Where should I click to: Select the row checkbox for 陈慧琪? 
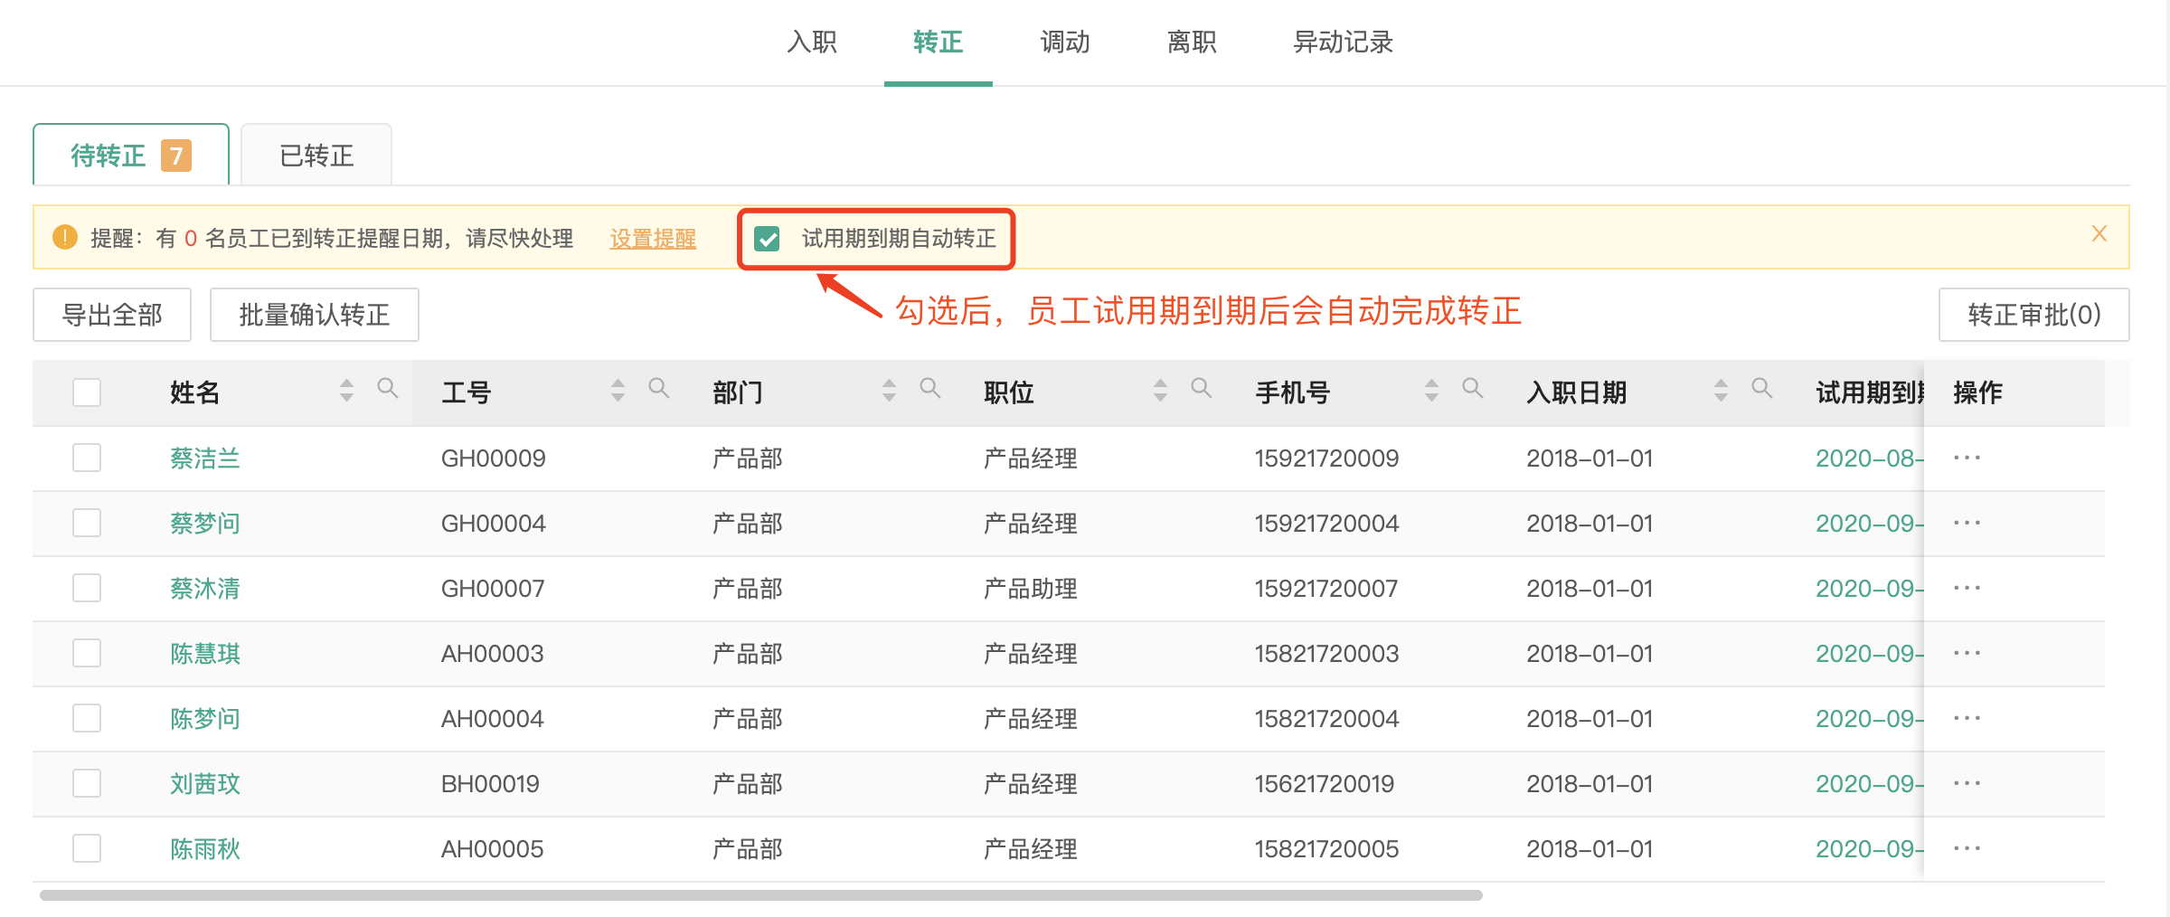tap(87, 653)
